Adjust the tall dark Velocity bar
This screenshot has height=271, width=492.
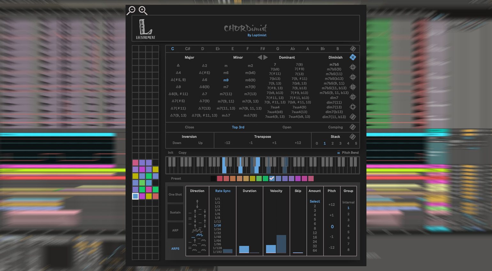point(281,244)
